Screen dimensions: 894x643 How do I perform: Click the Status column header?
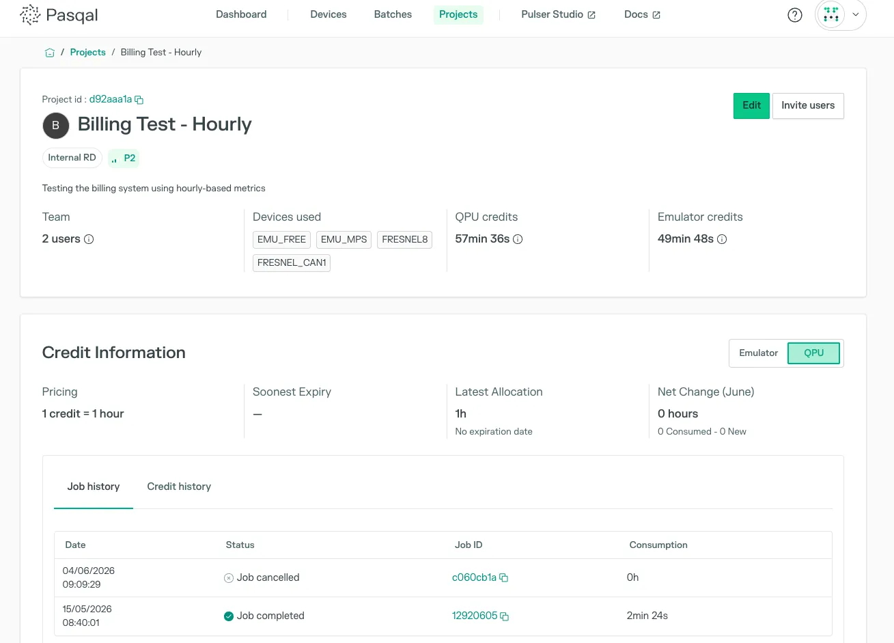coord(240,545)
